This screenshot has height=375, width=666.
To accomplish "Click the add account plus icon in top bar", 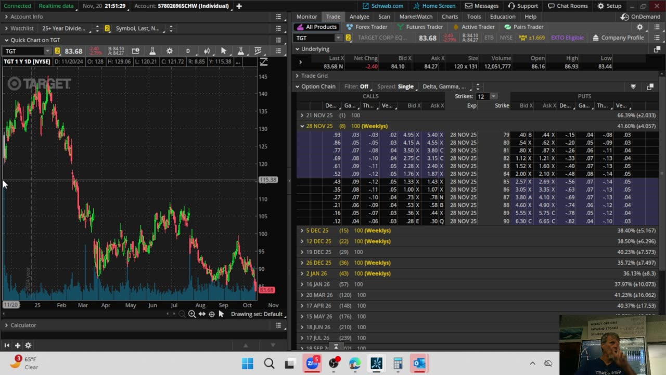I will pyautogui.click(x=239, y=6).
